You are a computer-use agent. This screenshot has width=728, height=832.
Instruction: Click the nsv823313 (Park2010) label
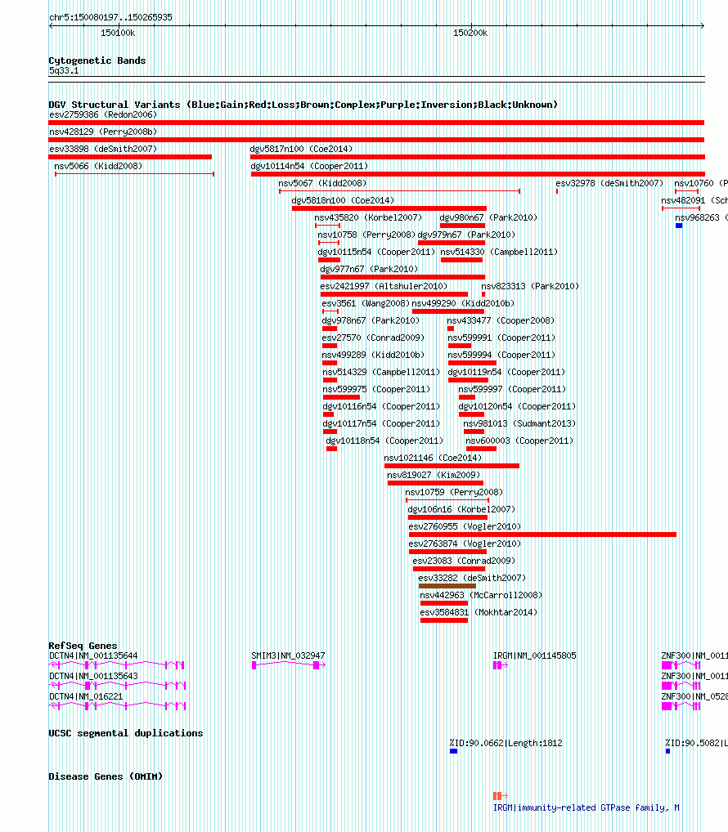pyautogui.click(x=530, y=286)
